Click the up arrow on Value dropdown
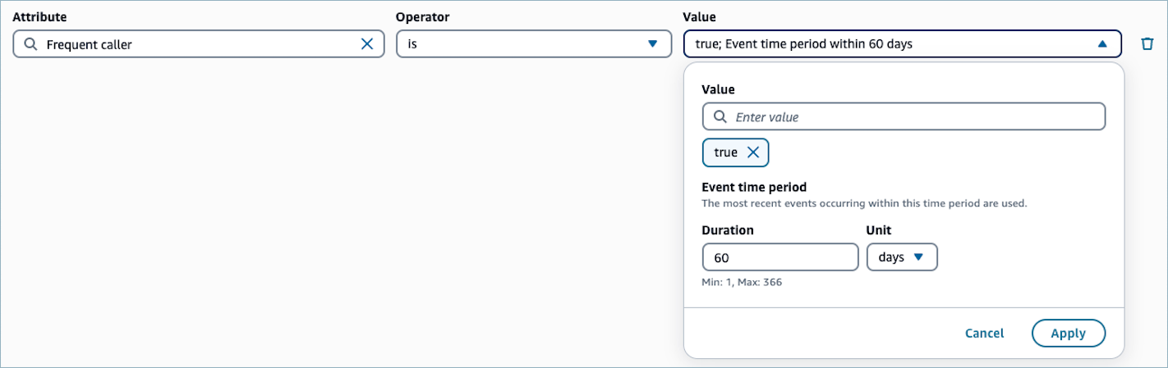 pos(1102,44)
